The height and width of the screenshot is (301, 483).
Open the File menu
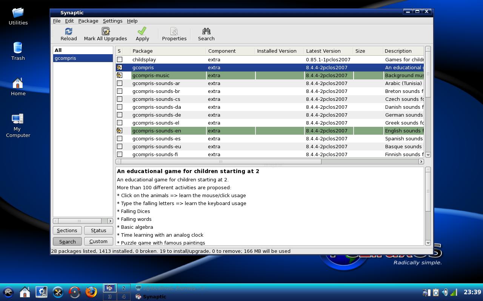(x=57, y=21)
